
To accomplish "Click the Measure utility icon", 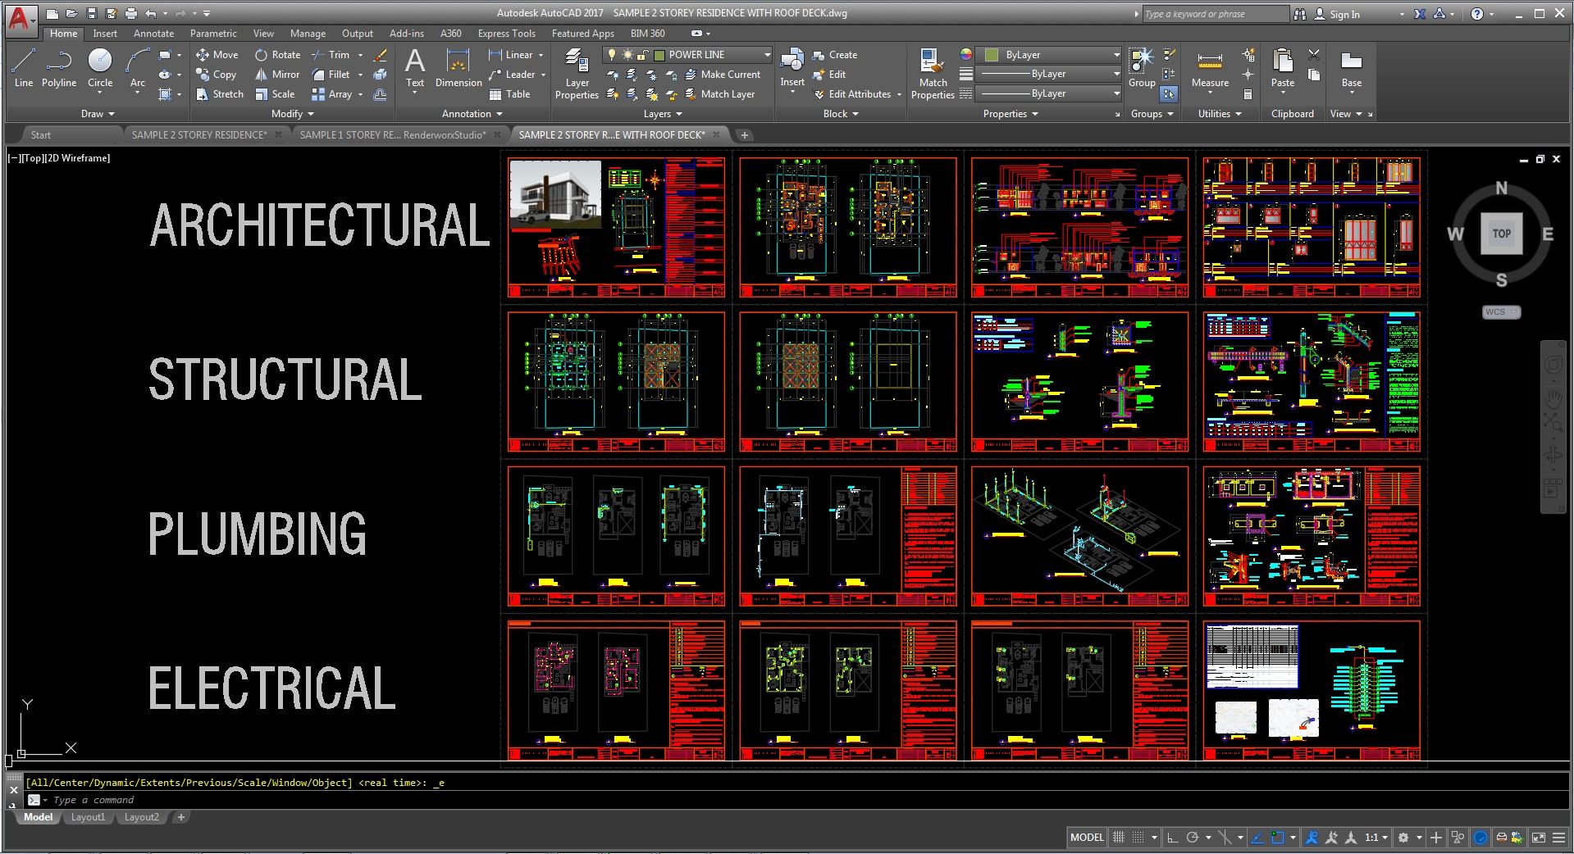I will 1210,70.
